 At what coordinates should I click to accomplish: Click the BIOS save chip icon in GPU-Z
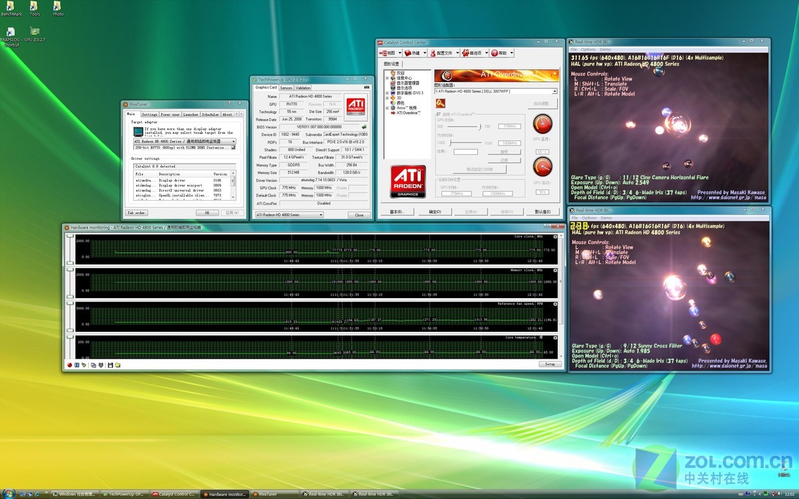pyautogui.click(x=364, y=126)
